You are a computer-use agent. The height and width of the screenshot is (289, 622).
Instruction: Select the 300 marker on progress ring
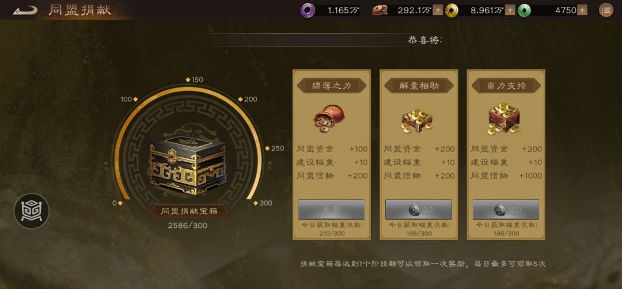pyautogui.click(x=263, y=203)
